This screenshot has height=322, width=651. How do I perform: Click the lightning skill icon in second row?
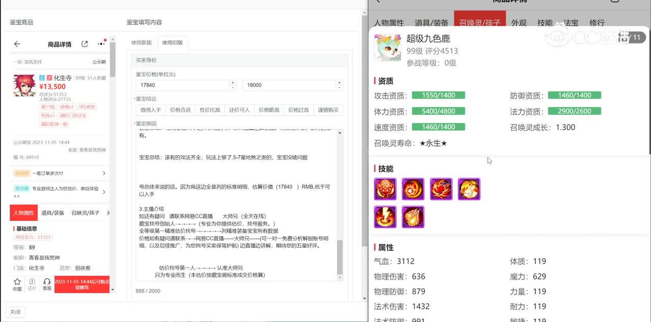tap(385, 217)
